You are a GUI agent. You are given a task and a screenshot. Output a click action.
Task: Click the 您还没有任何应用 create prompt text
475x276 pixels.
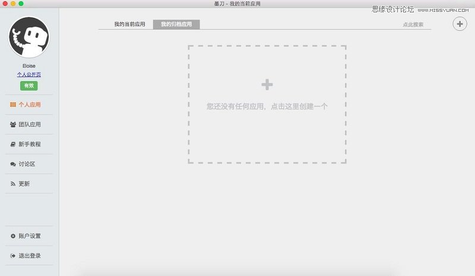click(x=267, y=107)
